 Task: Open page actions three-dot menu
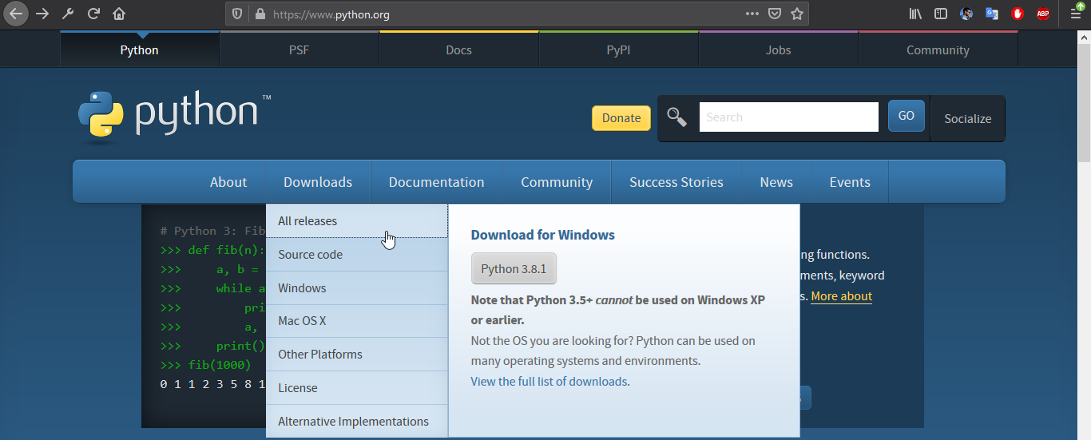click(752, 14)
